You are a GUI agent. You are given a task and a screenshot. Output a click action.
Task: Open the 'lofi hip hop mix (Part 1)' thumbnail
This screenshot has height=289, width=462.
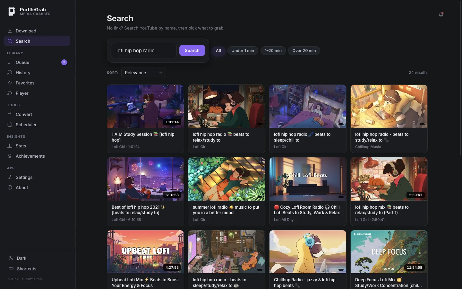(x=389, y=179)
